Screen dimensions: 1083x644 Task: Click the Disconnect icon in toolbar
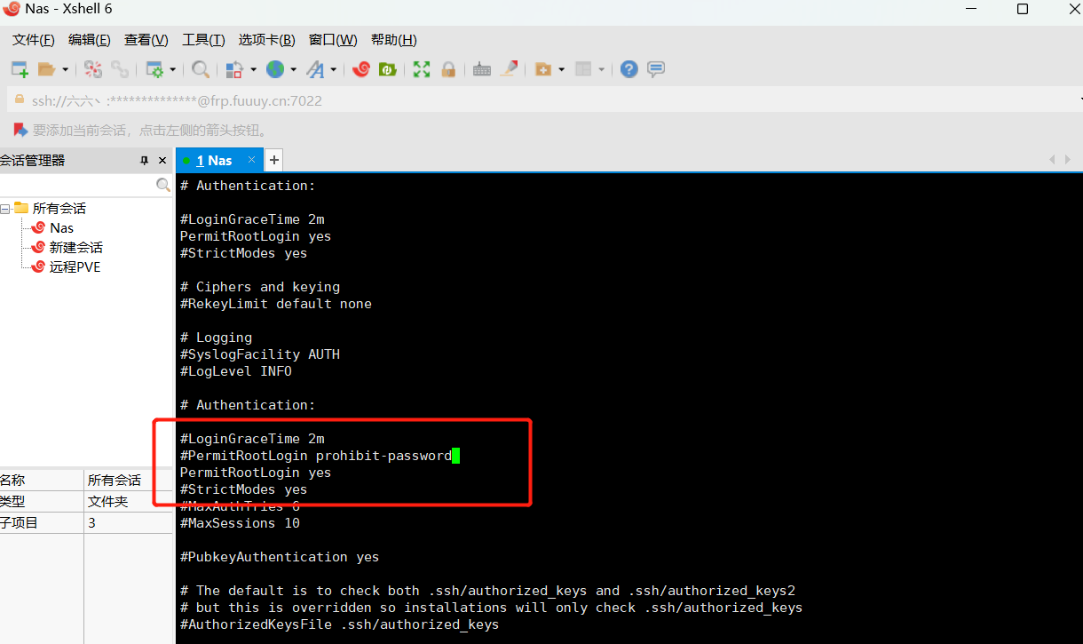click(x=119, y=69)
